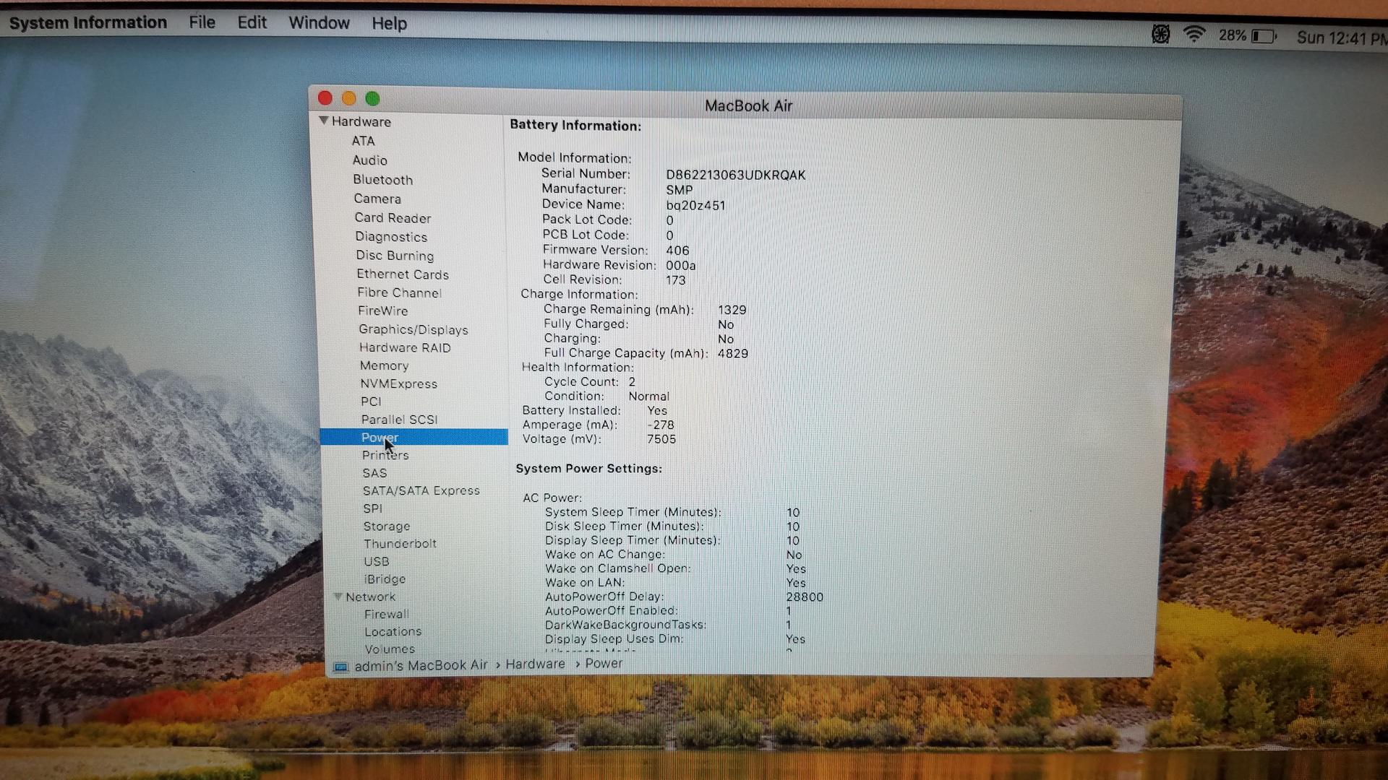Select Bluetooth in the sidebar

coord(382,180)
